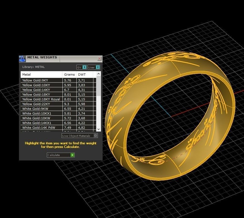Select the White Gold:9KW row
The image size is (244, 218).
pyautogui.click(x=58, y=109)
